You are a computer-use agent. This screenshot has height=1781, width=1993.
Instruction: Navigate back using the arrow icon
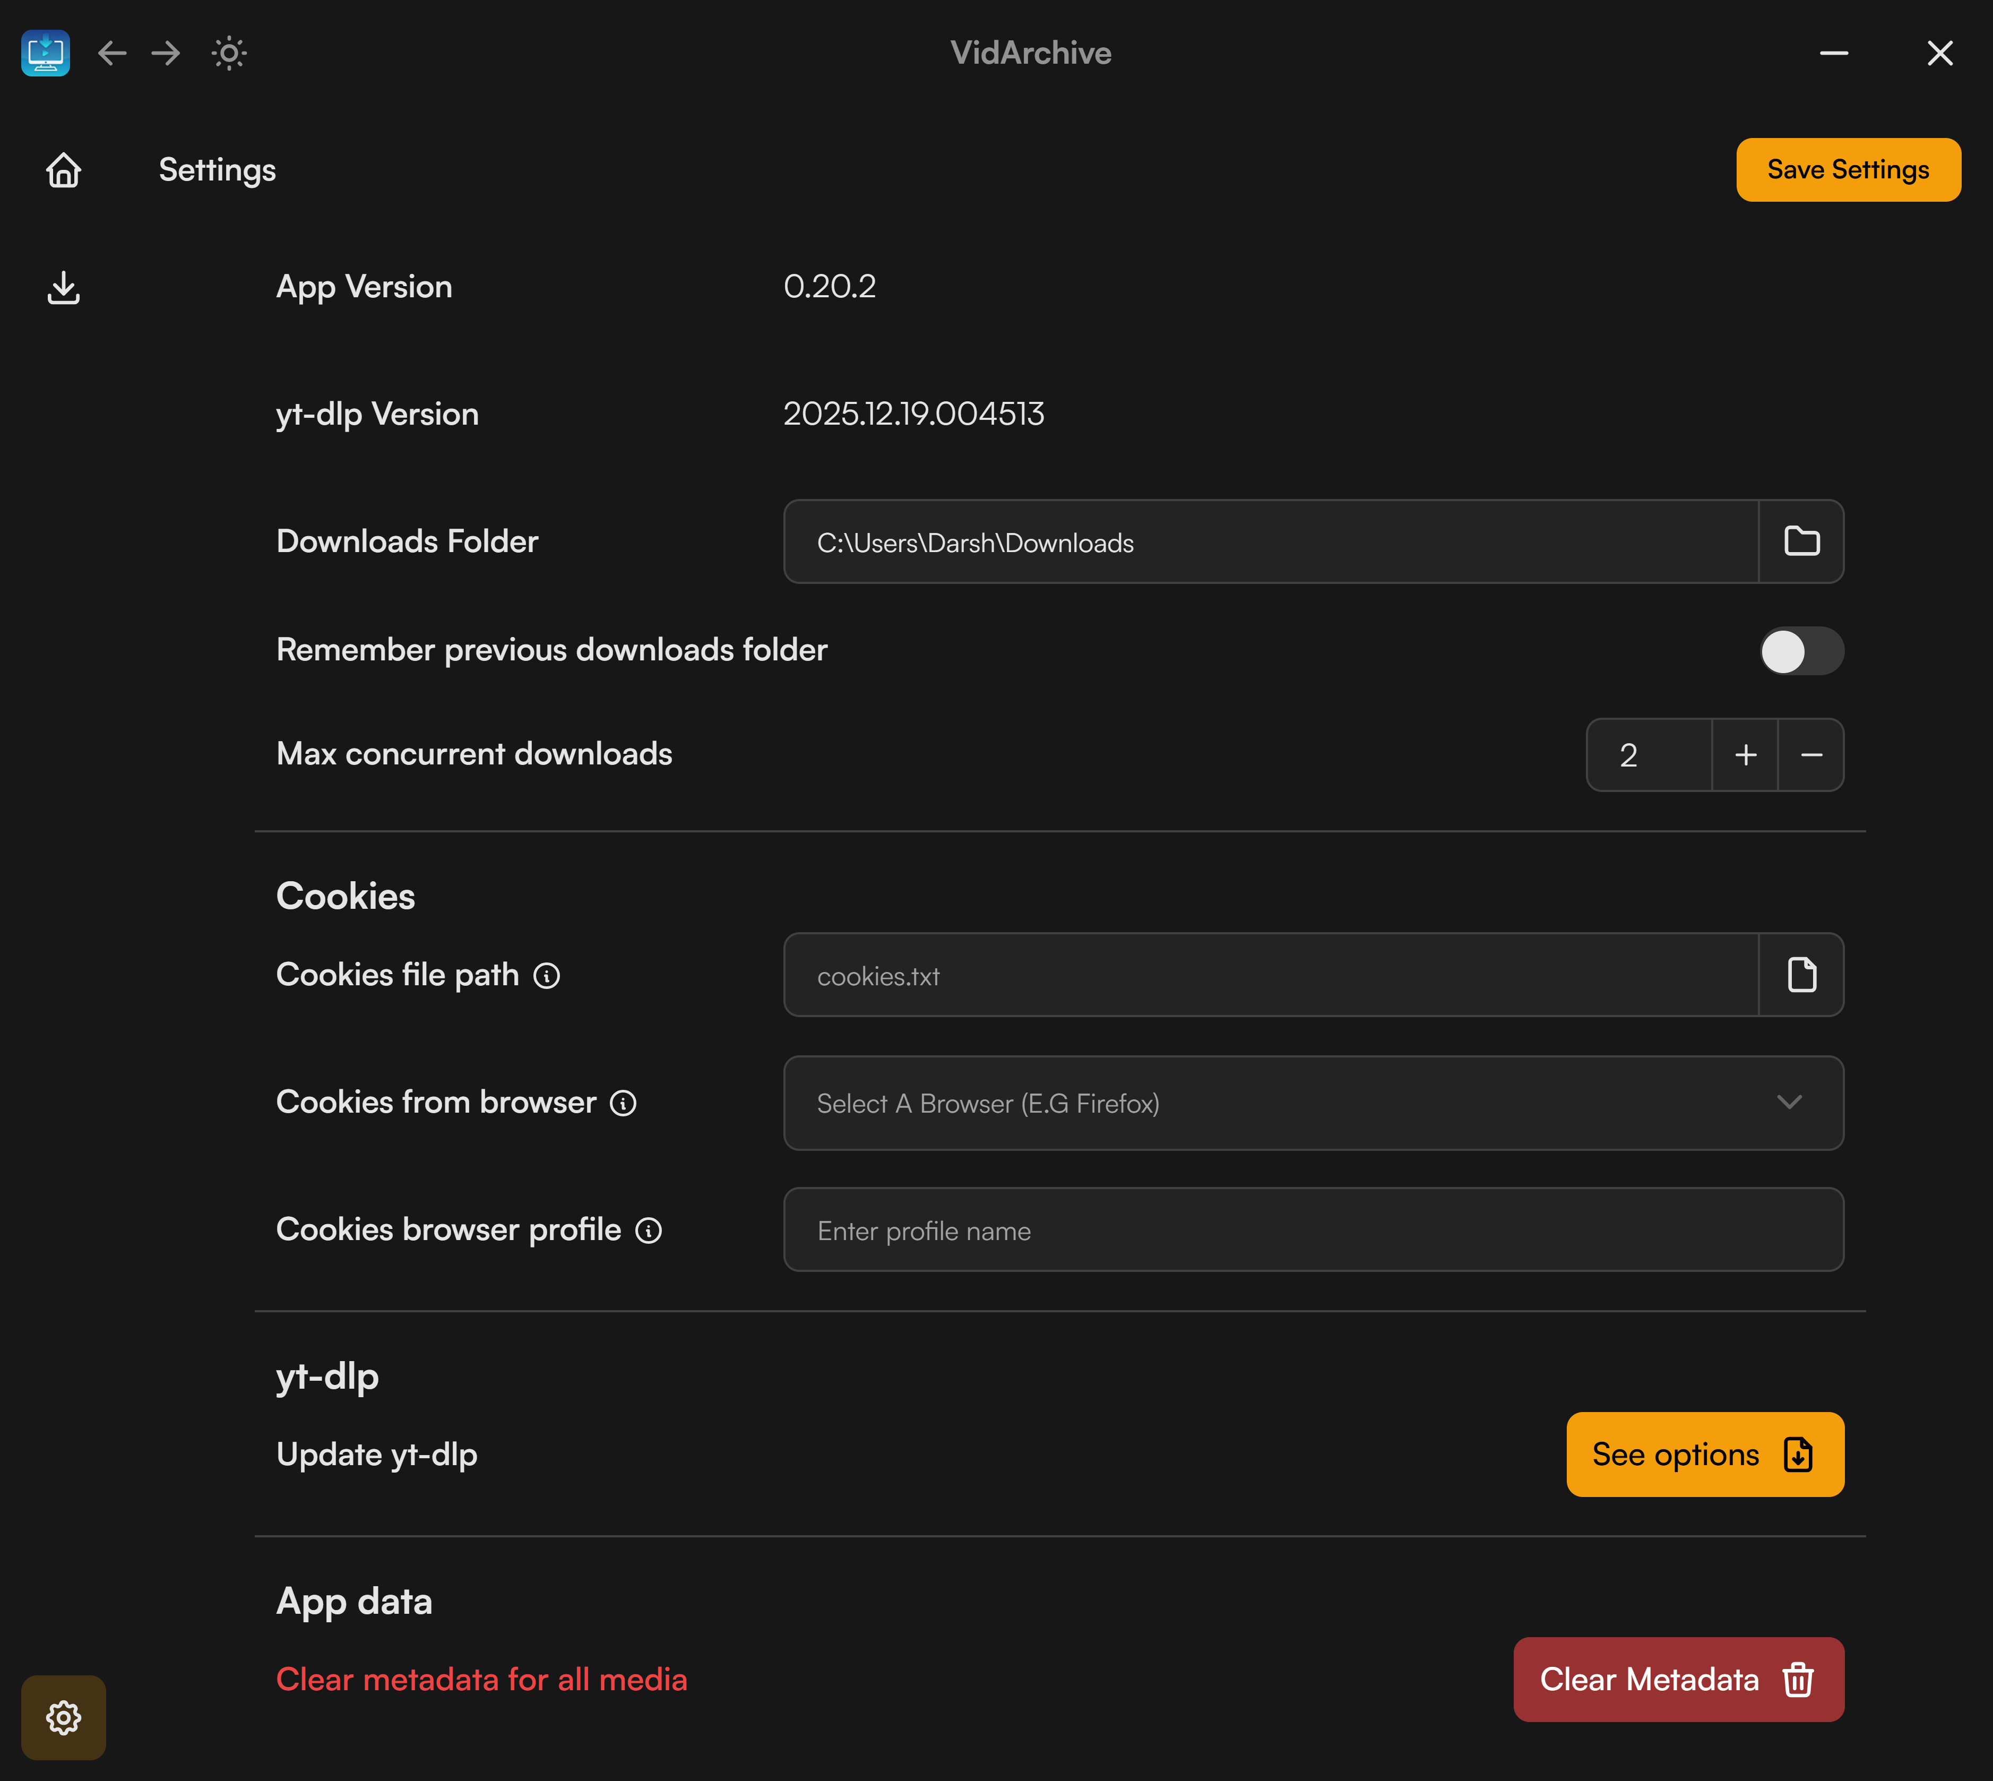(113, 54)
